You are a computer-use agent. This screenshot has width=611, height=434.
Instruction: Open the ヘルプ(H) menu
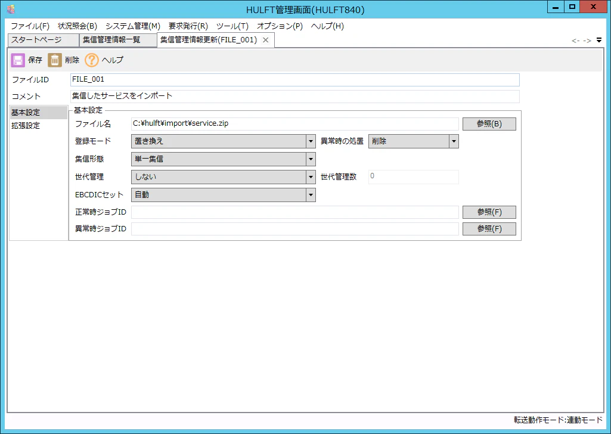327,26
